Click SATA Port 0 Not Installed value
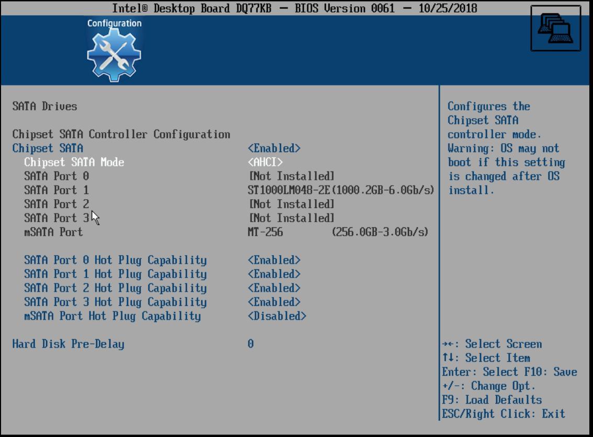This screenshot has height=437, width=593. click(292, 176)
